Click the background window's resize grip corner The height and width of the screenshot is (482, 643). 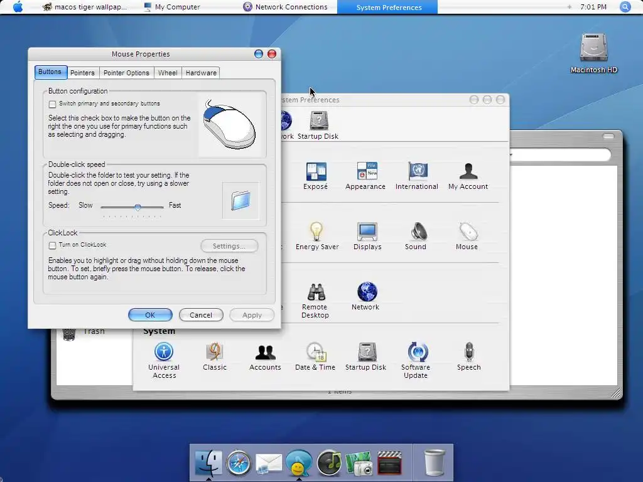pyautogui.click(x=617, y=393)
